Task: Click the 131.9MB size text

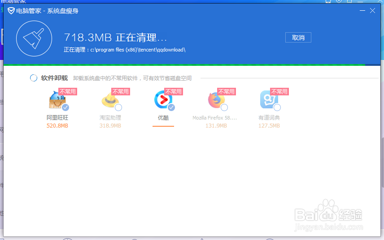Action: (x=216, y=126)
